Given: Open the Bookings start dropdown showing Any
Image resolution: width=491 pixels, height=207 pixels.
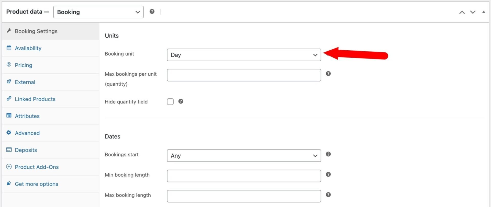Looking at the screenshot, I should coord(243,155).
